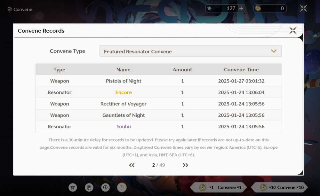Click the Radiant Tide balance showing 0
Screen dimensions: 320x196
tap(282, 8)
